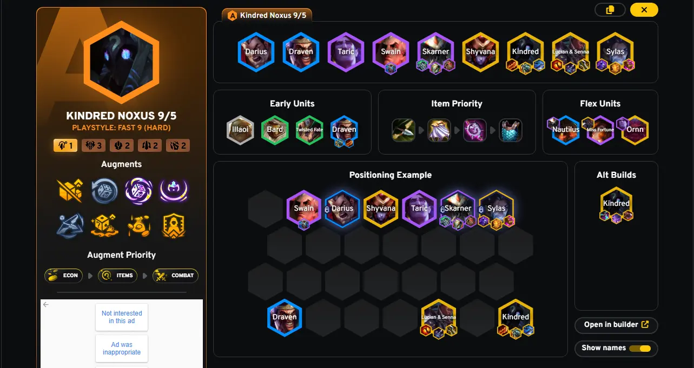The height and width of the screenshot is (368, 694).
Task: Select Shyvana in the top team row
Action: [480, 52]
